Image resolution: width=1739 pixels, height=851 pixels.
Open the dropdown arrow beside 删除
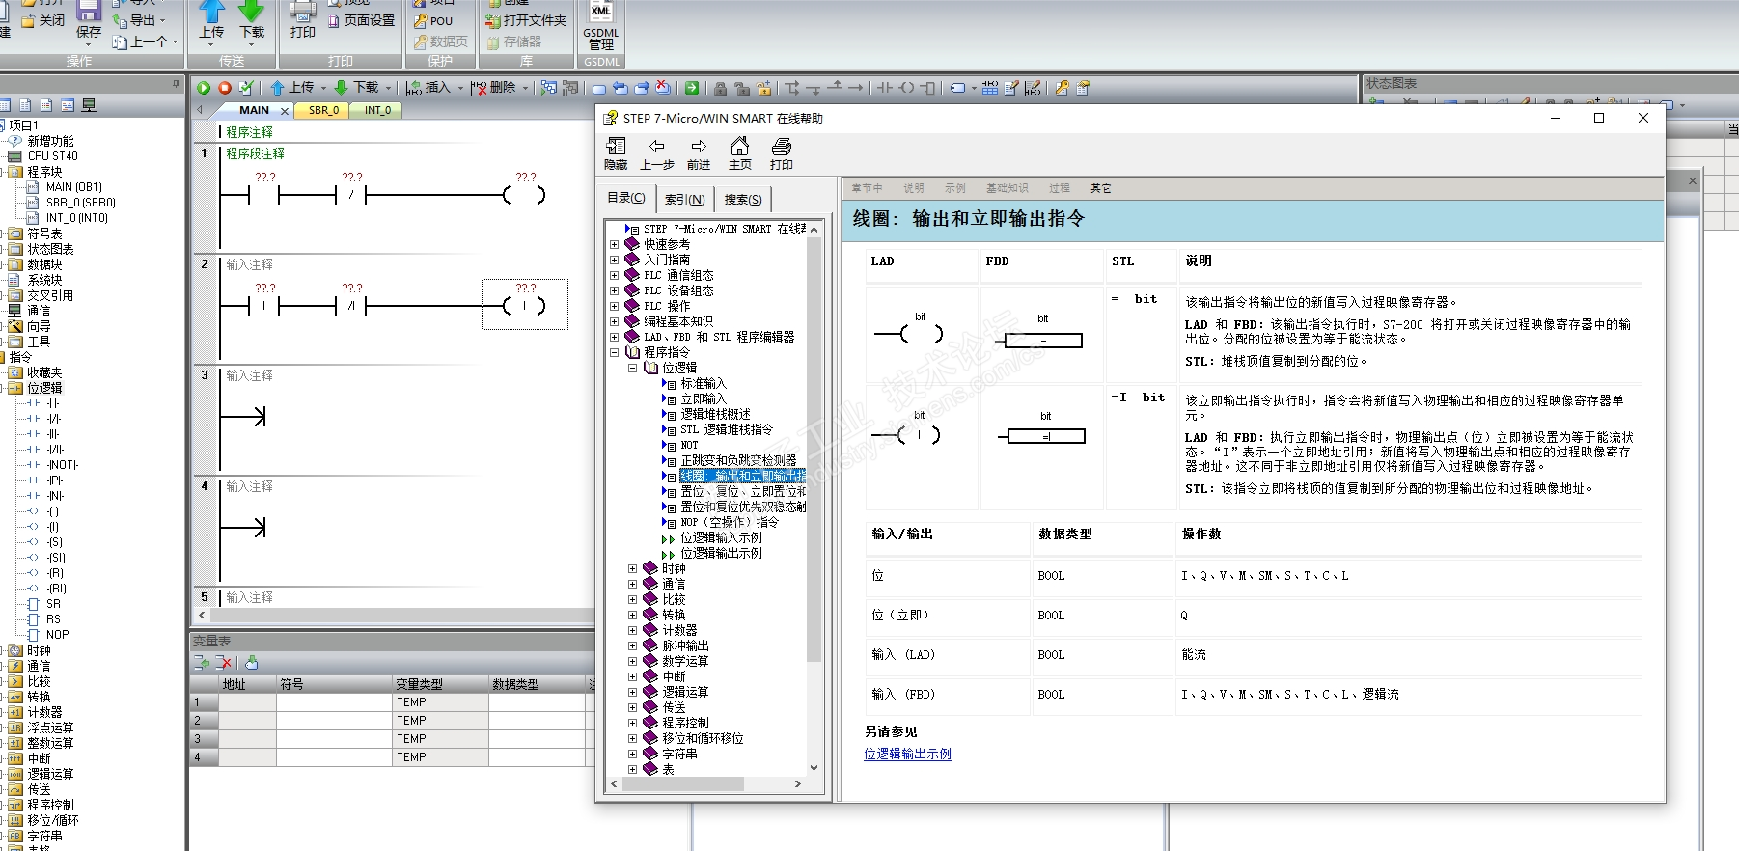[x=526, y=88]
